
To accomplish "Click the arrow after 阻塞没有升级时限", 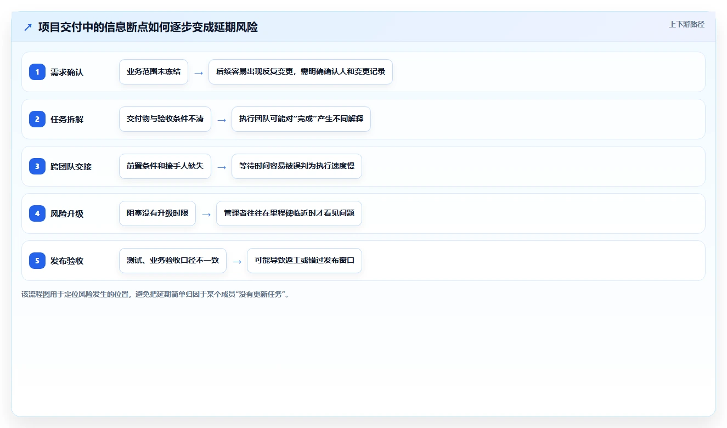I will [206, 215].
